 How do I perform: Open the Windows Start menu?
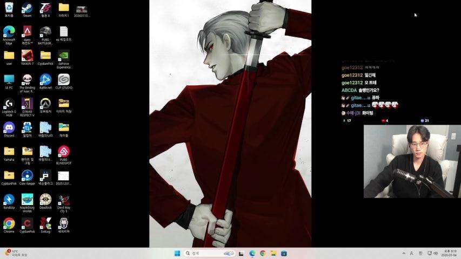pyautogui.click(x=177, y=253)
